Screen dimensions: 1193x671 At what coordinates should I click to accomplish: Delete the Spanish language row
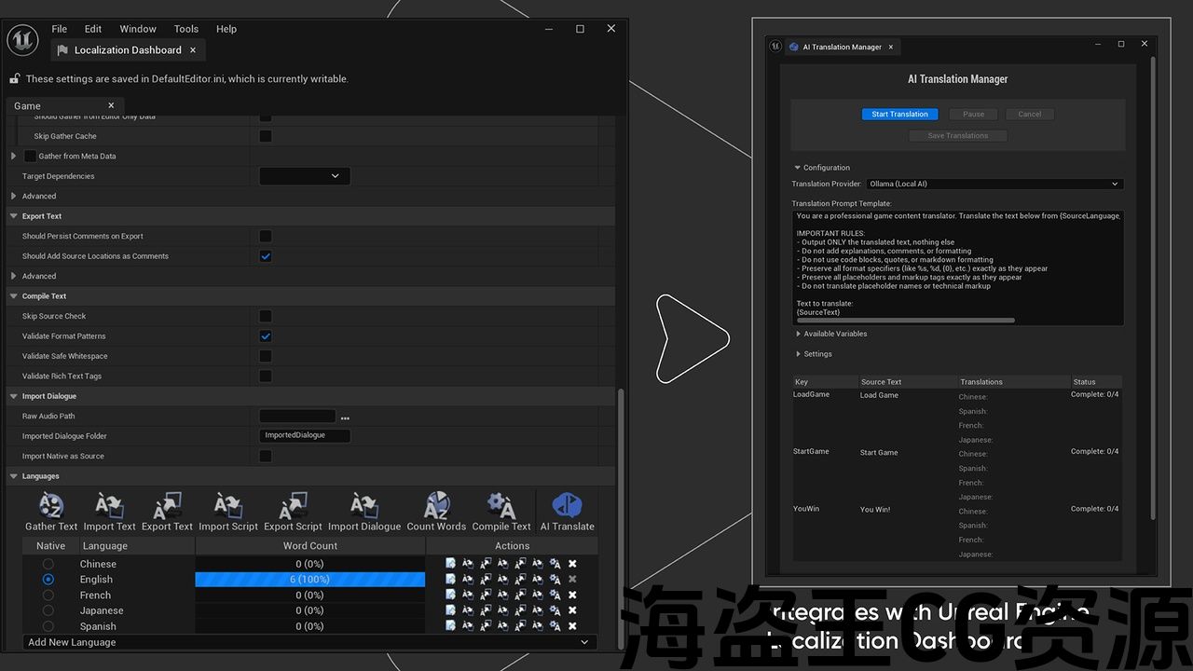tap(572, 626)
